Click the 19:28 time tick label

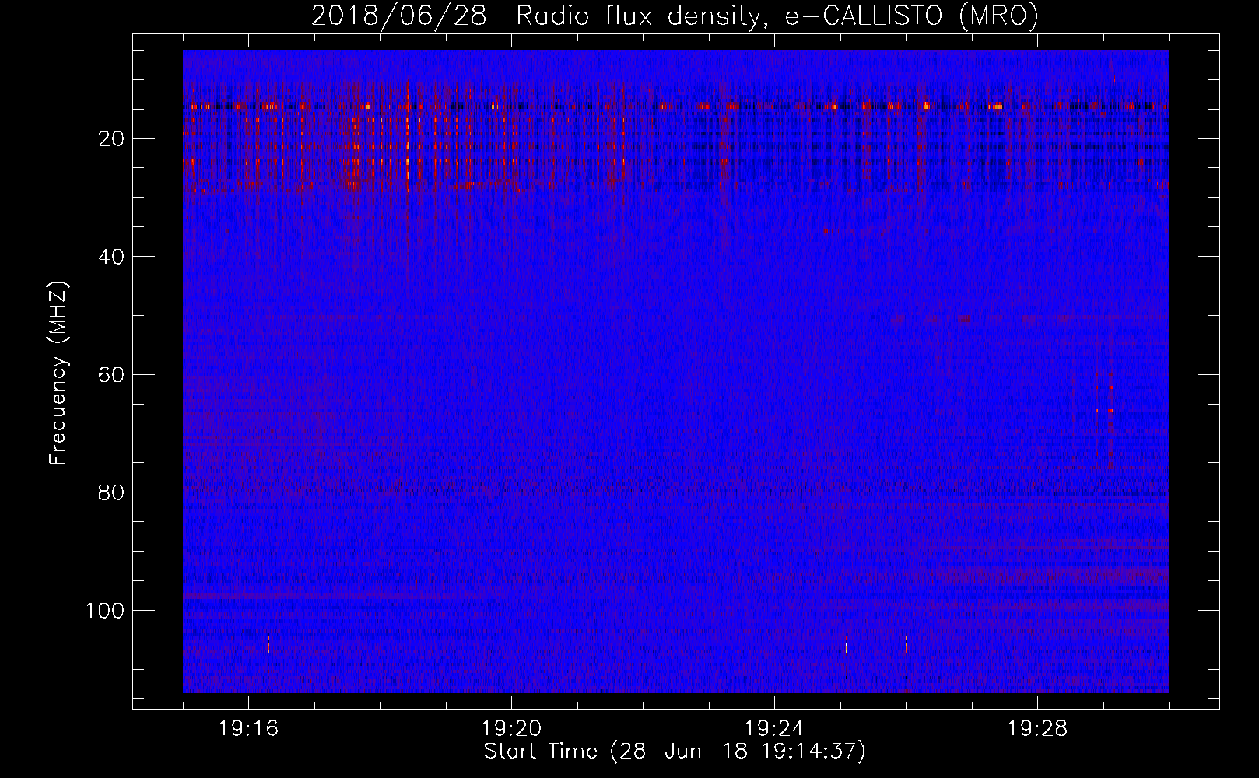(1037, 729)
